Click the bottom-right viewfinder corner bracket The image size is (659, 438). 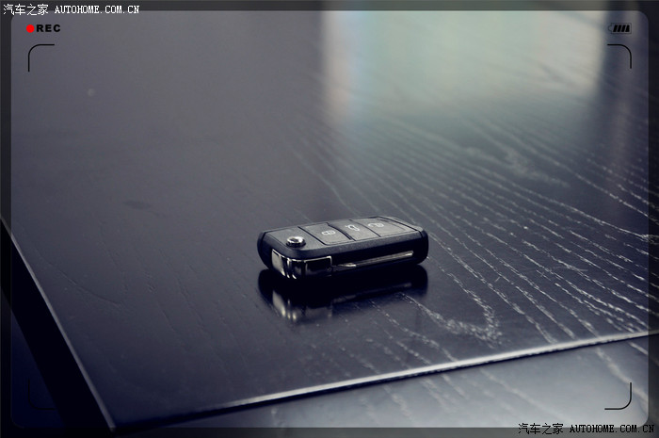[619, 397]
